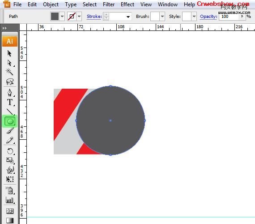Pick the Type tool
The width and height of the screenshot is (255, 224).
point(10,102)
